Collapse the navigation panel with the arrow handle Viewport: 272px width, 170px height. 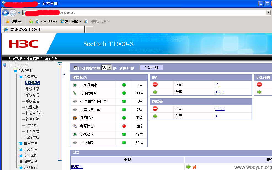point(64,74)
